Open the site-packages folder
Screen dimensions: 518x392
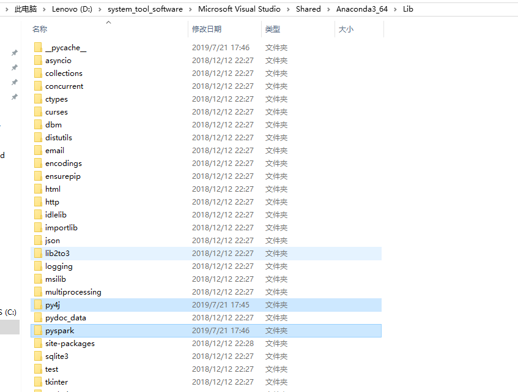pyautogui.click(x=70, y=343)
